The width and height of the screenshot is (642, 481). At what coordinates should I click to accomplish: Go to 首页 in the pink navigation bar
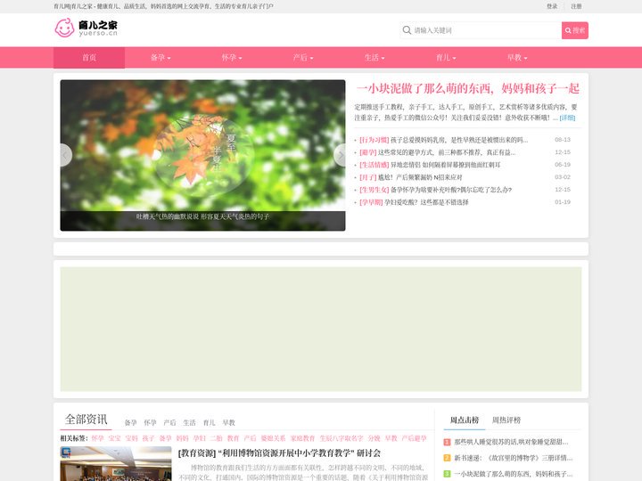89,58
